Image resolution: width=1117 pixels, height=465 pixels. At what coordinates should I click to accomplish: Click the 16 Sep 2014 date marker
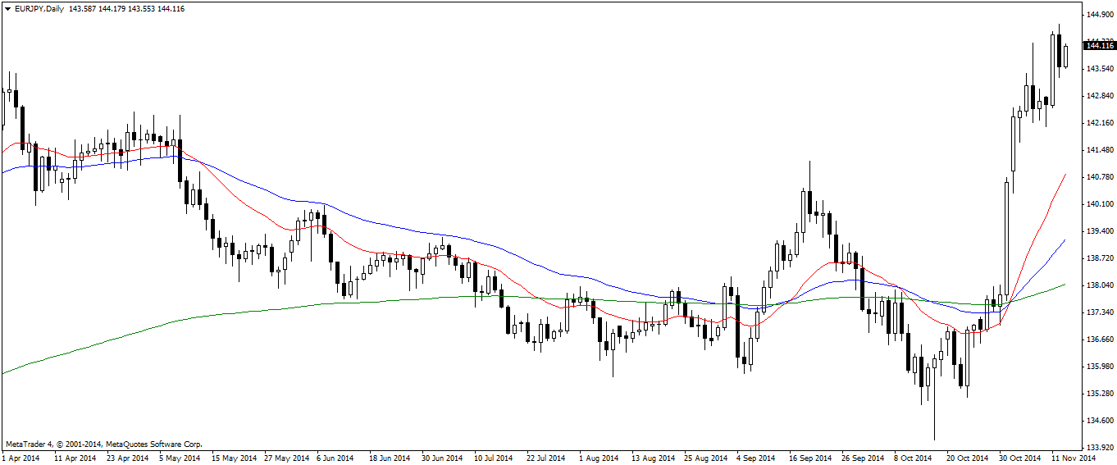(x=809, y=458)
